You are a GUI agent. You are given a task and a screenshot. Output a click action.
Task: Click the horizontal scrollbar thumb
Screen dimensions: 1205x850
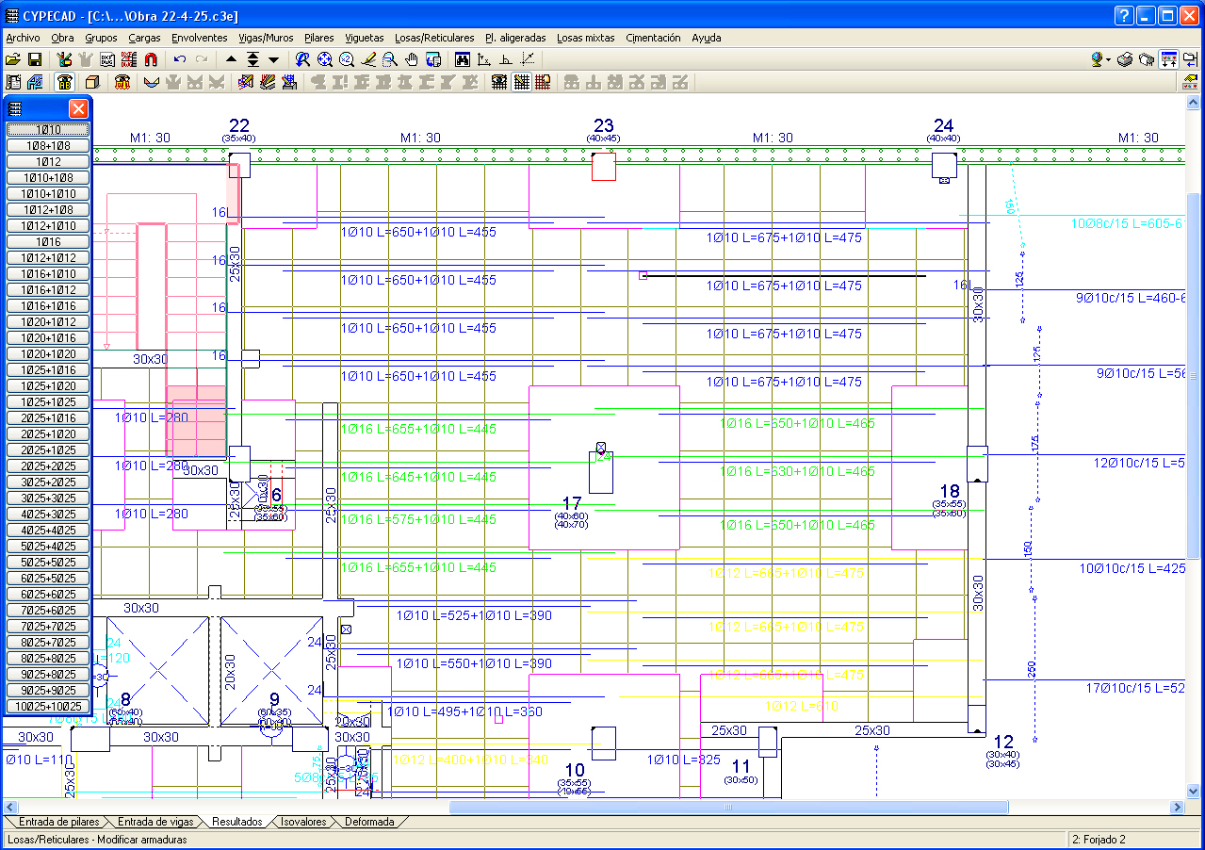coord(728,807)
